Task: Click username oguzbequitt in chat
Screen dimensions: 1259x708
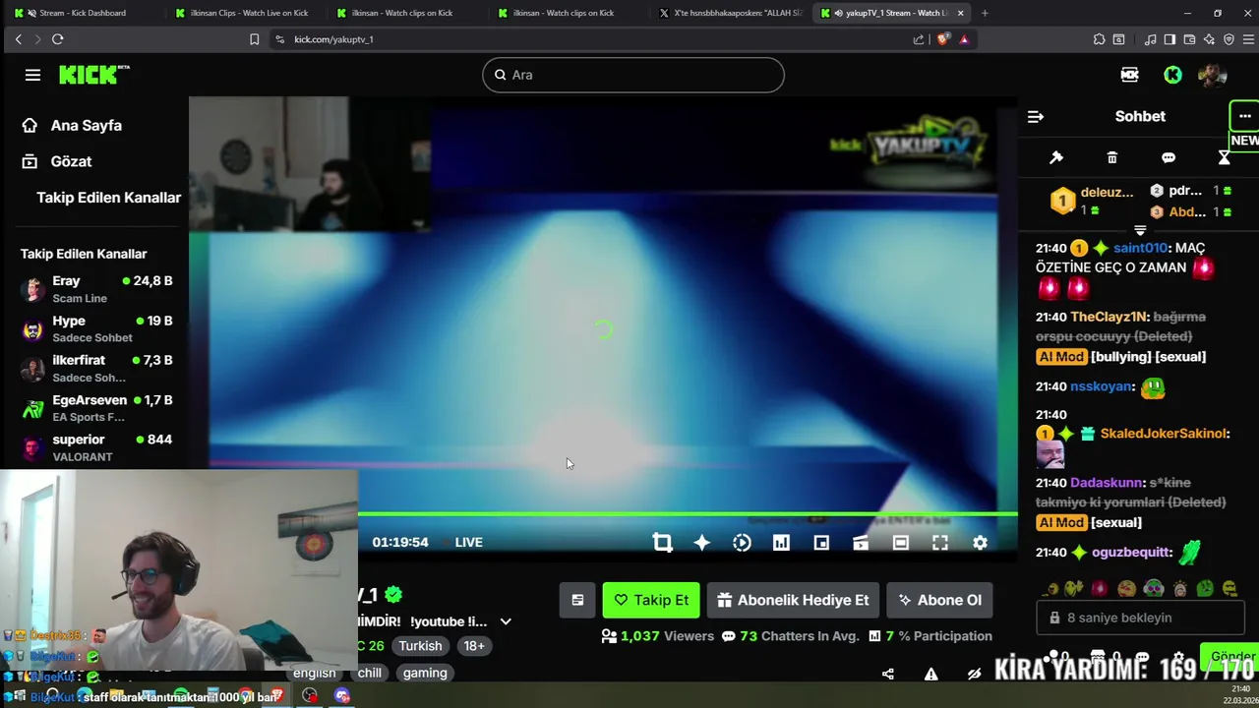Action: point(1132,553)
